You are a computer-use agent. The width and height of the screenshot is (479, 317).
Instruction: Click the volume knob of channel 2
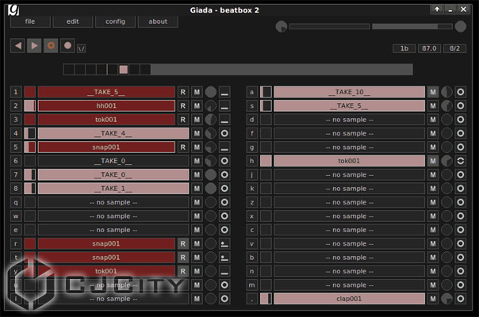click(x=210, y=106)
